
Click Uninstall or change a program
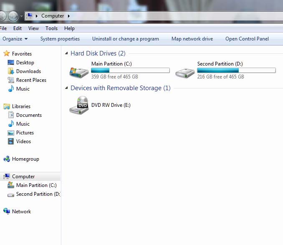[126, 39]
